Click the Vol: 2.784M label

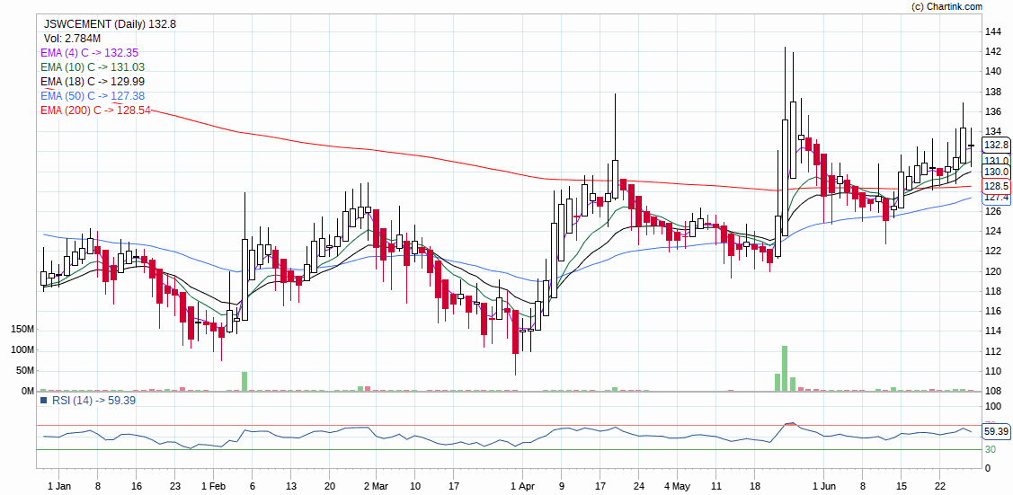pyautogui.click(x=72, y=38)
